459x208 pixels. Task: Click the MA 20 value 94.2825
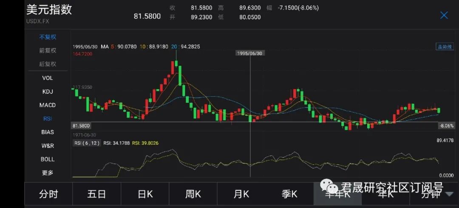(x=190, y=47)
